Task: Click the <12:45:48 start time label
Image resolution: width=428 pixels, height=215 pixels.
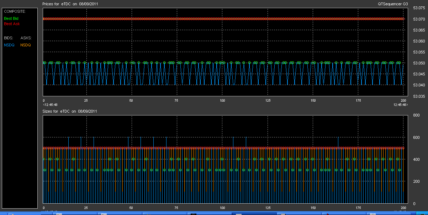Action: [x=50, y=105]
